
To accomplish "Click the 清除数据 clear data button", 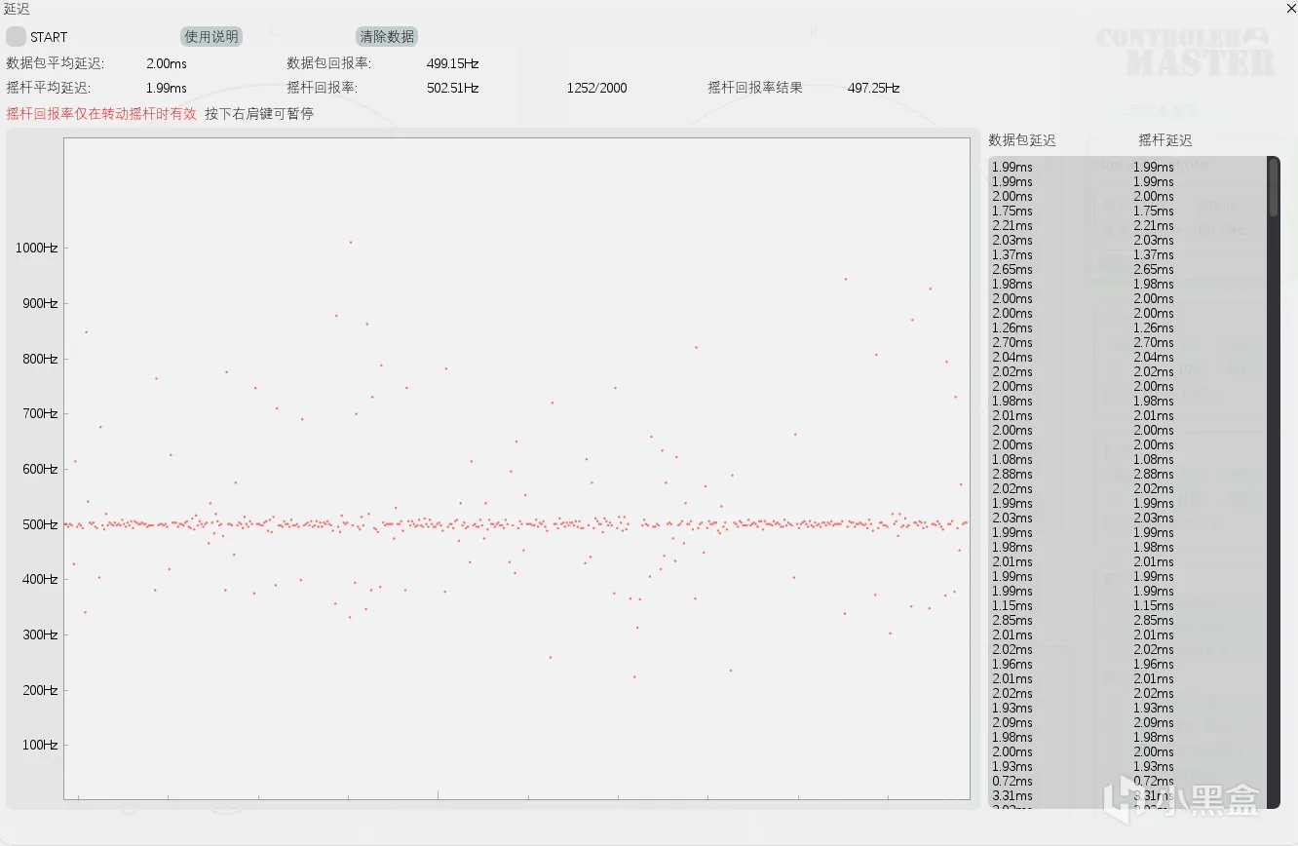I will [x=387, y=37].
